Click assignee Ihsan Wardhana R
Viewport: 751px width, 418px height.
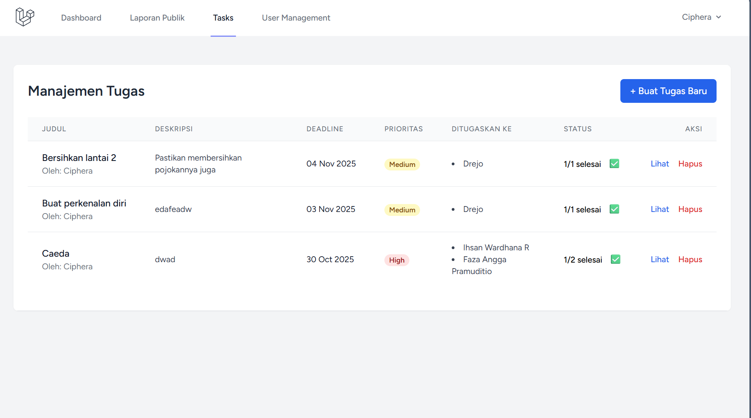pyautogui.click(x=496, y=248)
